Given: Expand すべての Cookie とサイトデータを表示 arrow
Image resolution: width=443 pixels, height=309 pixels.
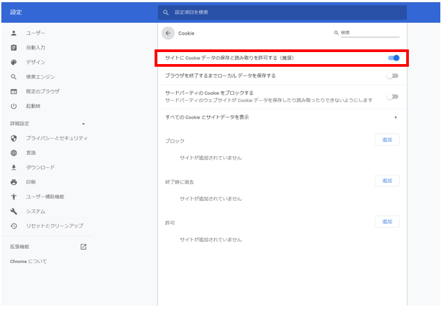Looking at the screenshot, I should pos(396,117).
